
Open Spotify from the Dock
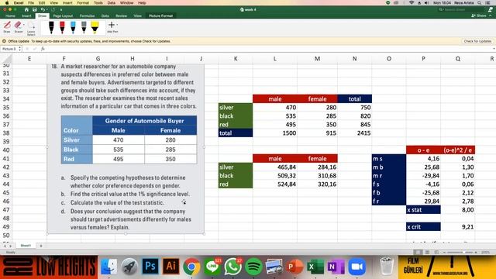coord(253,267)
